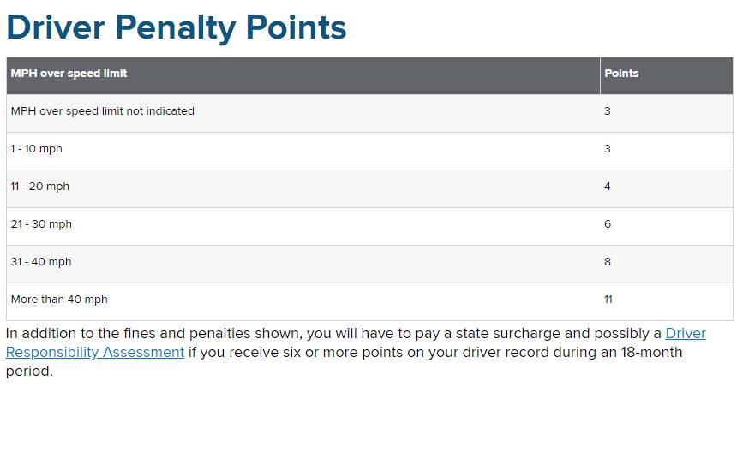Click the 4 points value cell

click(667, 188)
